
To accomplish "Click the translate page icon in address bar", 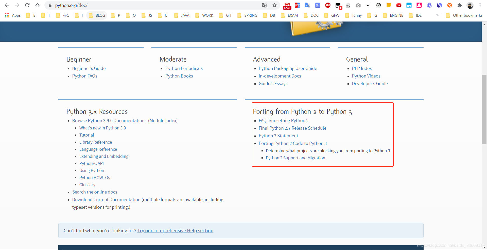I will (264, 5).
